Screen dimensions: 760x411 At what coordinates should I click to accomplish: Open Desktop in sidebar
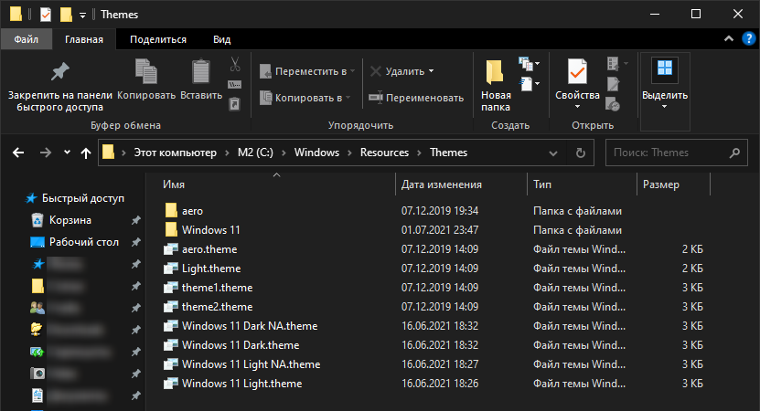pos(75,242)
